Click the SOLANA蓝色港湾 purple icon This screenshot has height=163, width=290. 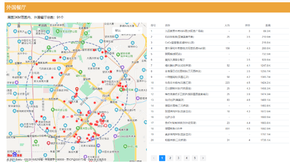tap(115, 136)
